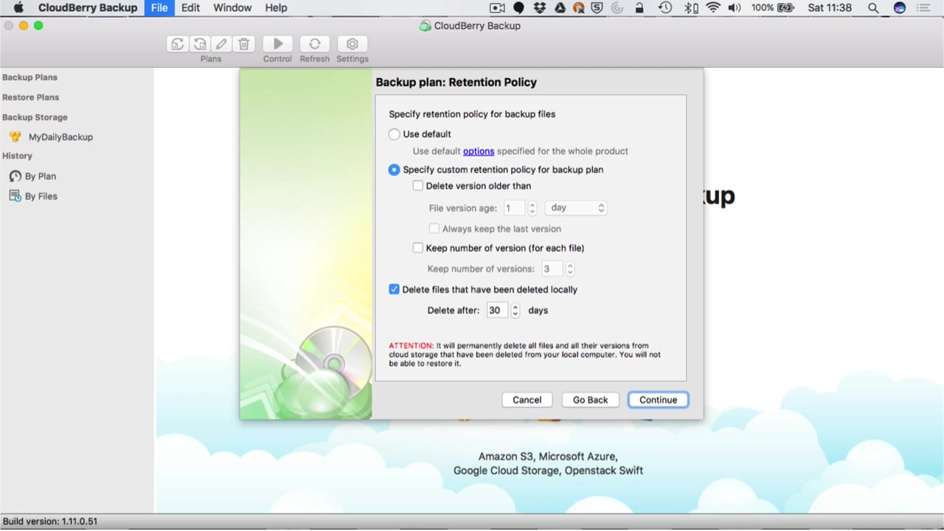Open the Time Machine menu bar icon
Viewport: 944px width, 531px height.
point(665,8)
